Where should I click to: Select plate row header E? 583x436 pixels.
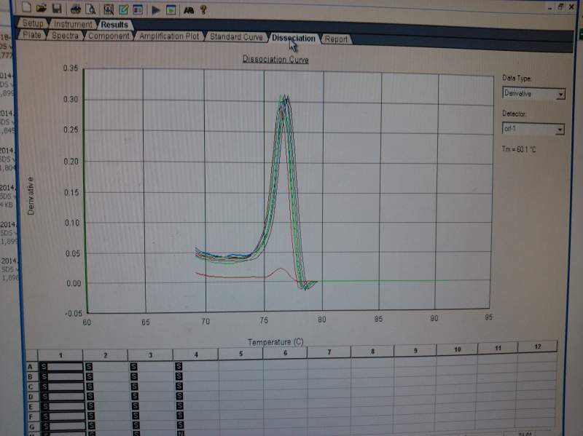click(31, 407)
